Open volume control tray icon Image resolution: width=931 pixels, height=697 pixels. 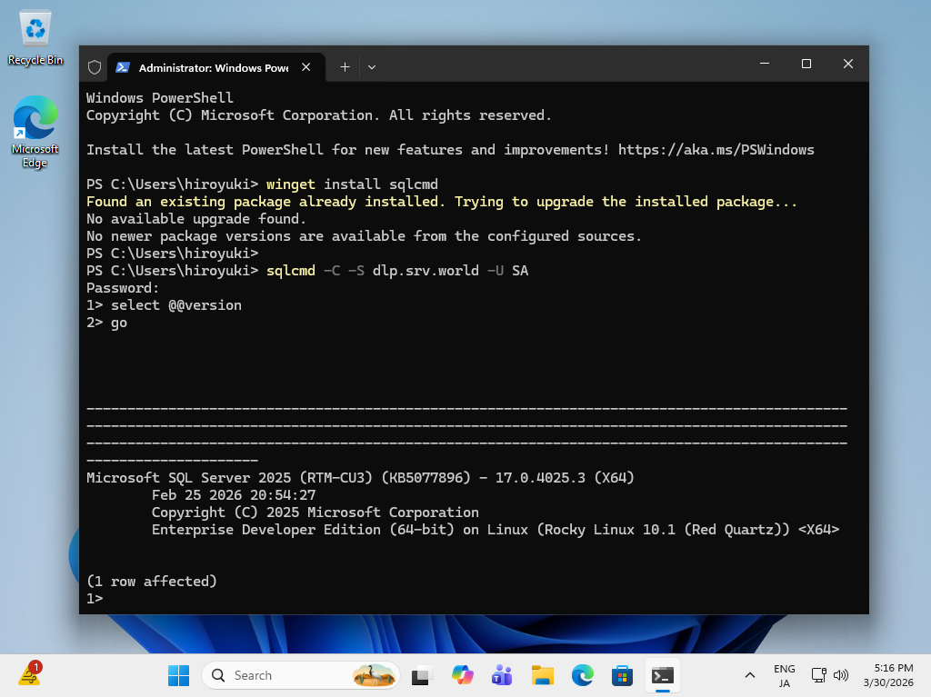coord(841,675)
